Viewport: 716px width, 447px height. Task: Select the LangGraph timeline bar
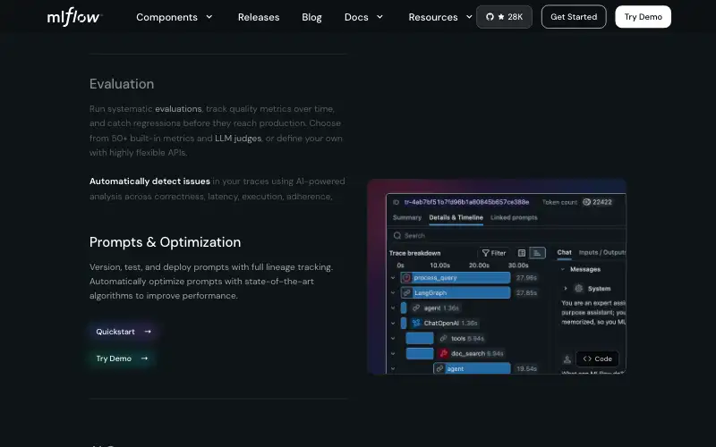click(456, 292)
